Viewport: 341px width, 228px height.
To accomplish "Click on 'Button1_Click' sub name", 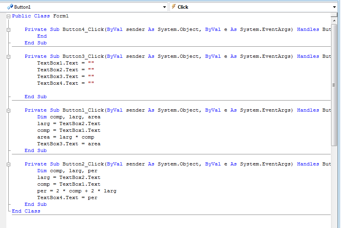I will tap(83, 110).
